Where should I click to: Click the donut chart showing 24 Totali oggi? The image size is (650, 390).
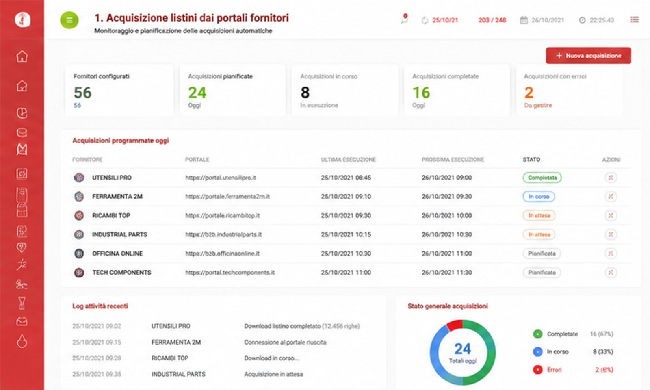463,352
